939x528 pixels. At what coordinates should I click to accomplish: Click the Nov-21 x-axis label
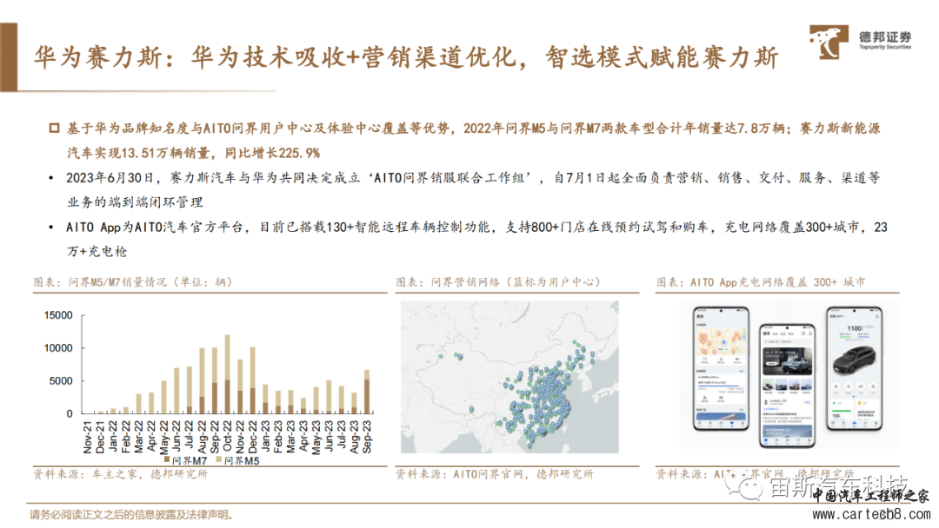tap(88, 437)
